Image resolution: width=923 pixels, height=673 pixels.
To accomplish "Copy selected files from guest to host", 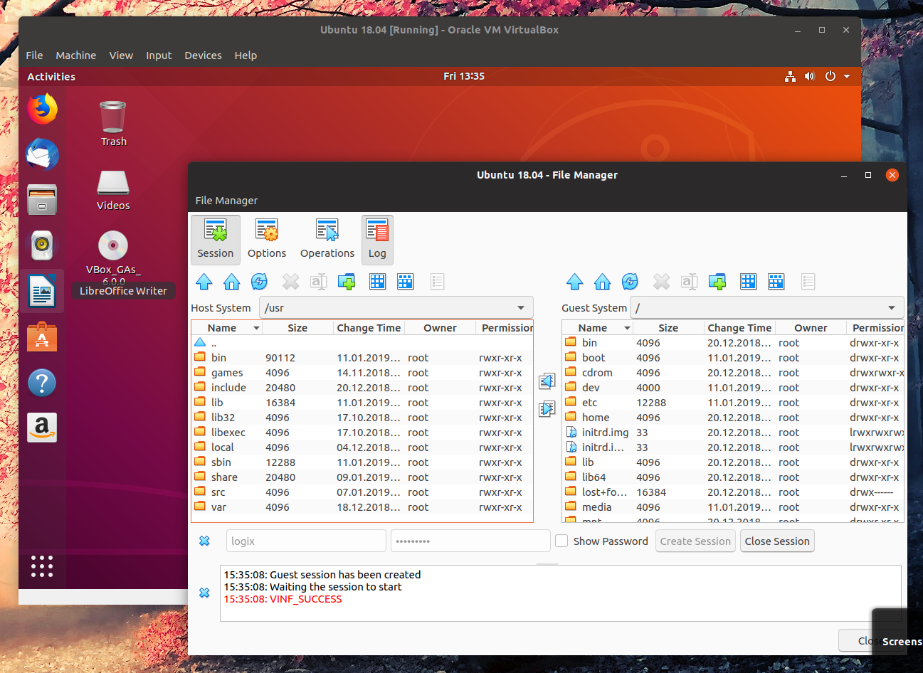I will pyautogui.click(x=547, y=381).
